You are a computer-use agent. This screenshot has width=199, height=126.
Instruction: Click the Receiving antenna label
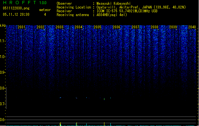click(73, 15)
